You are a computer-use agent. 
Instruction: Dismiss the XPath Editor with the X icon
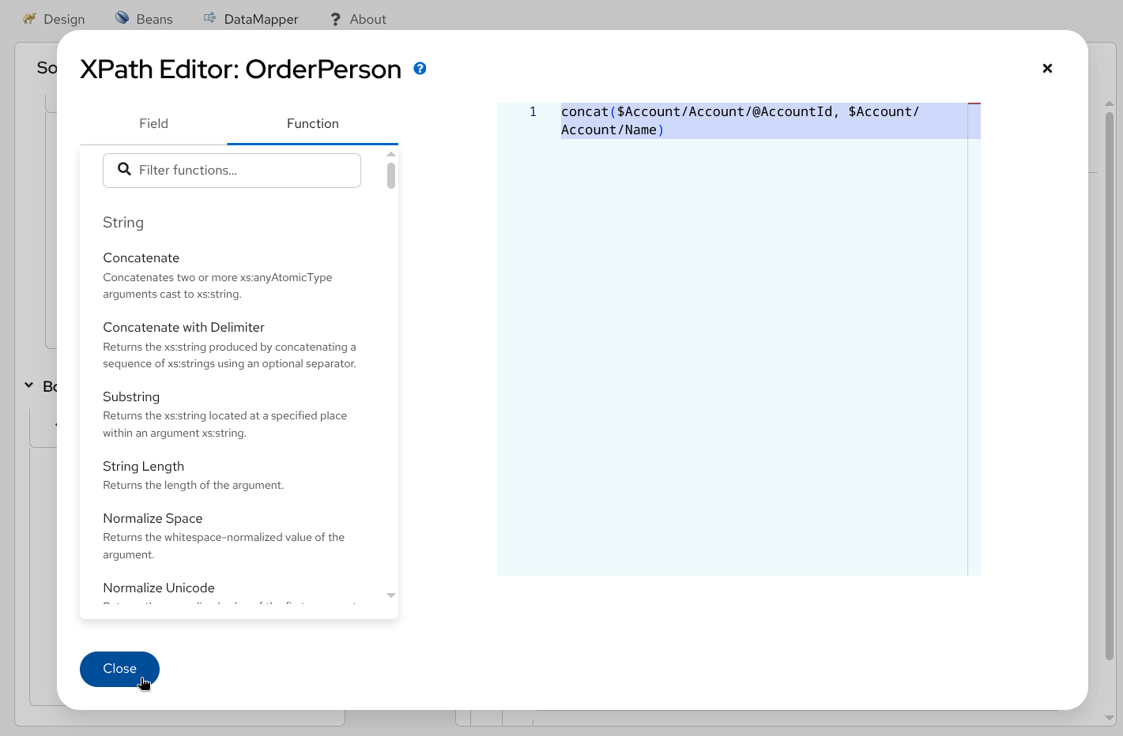click(x=1047, y=68)
